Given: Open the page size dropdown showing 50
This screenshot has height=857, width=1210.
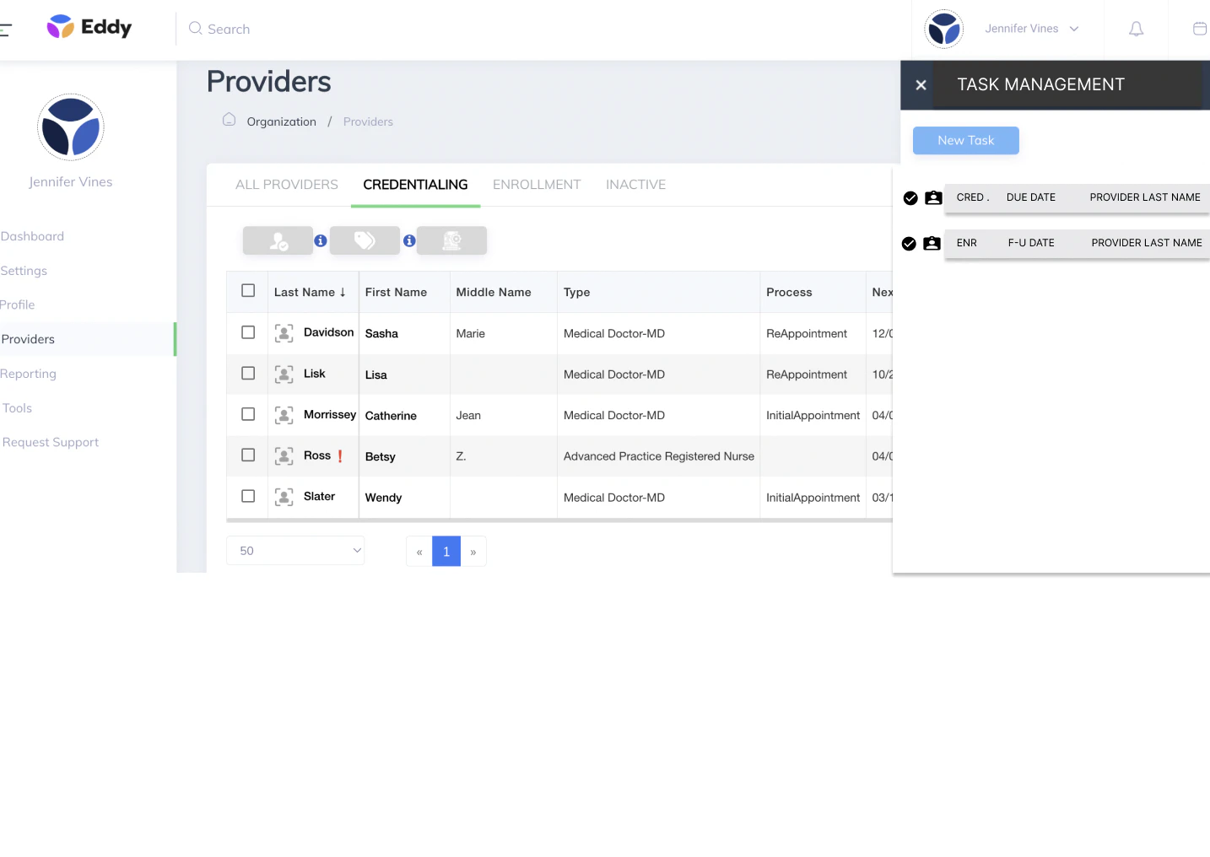Looking at the screenshot, I should [x=294, y=550].
